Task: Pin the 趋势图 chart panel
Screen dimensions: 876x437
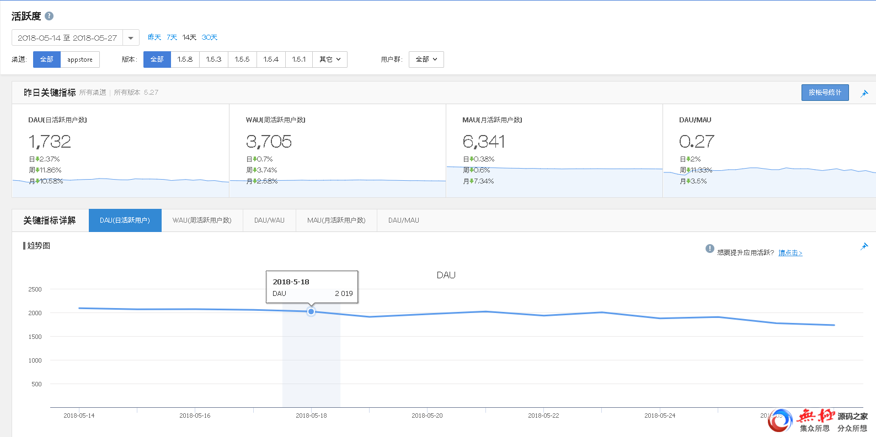Action: click(x=864, y=246)
